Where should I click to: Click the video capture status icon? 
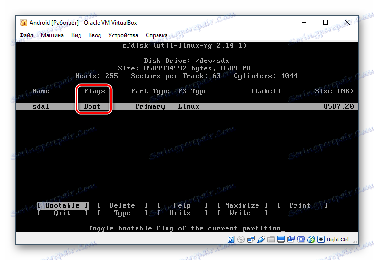click(291, 239)
